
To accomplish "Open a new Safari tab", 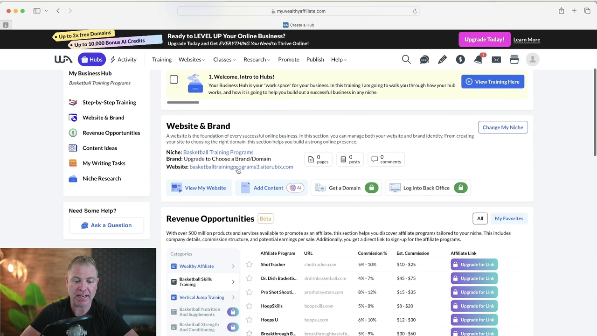I will coord(574,11).
